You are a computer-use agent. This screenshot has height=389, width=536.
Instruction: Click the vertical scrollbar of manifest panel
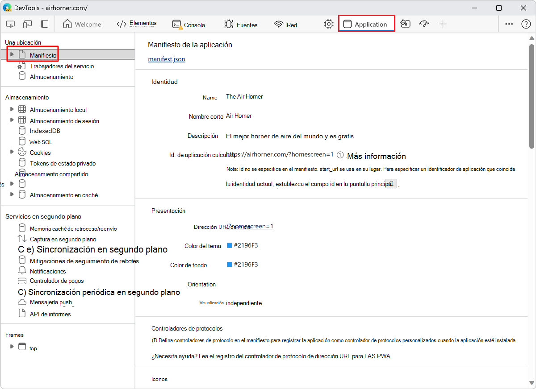532,96
